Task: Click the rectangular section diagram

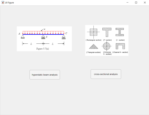Action: [x=93, y=32]
